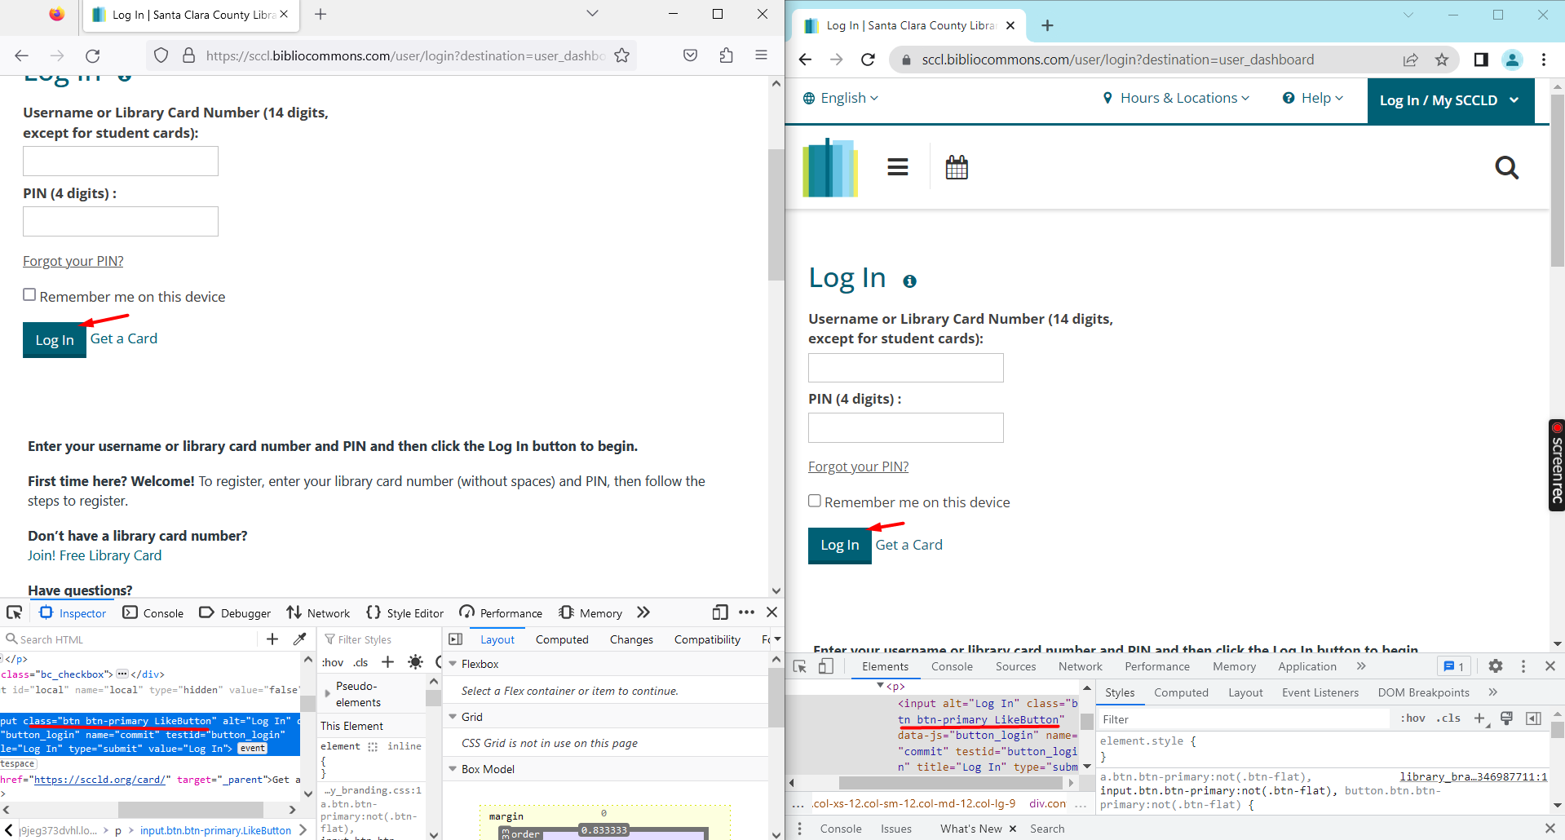Expand the Hours & Locations dropdown
This screenshot has width=1565, height=840.
point(1176,97)
